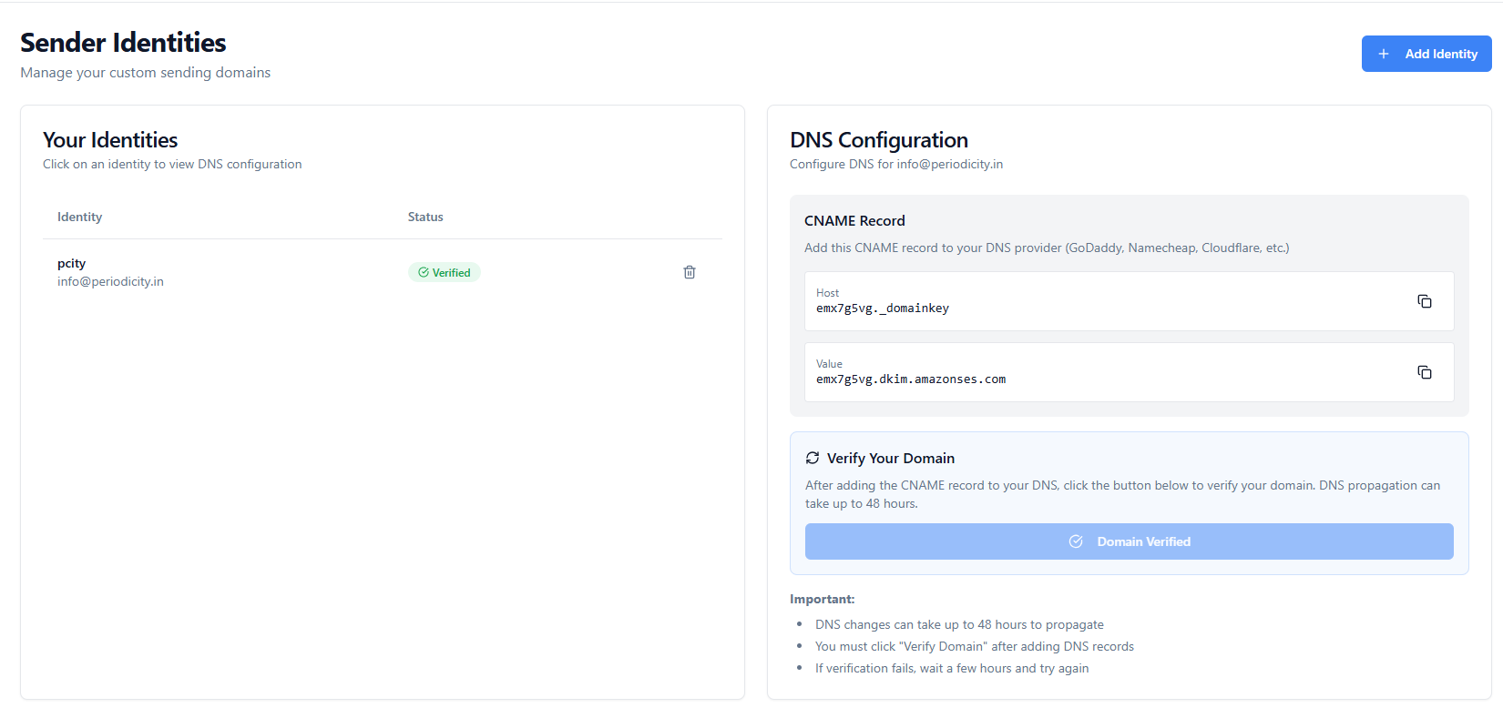Viewport: 1503px width, 718px height.
Task: Click the Important: label
Action: 823,599
